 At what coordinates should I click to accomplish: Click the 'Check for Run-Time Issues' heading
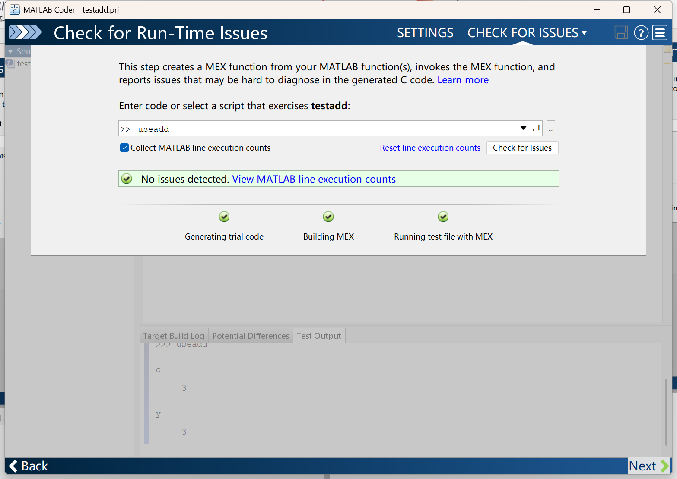tap(160, 33)
